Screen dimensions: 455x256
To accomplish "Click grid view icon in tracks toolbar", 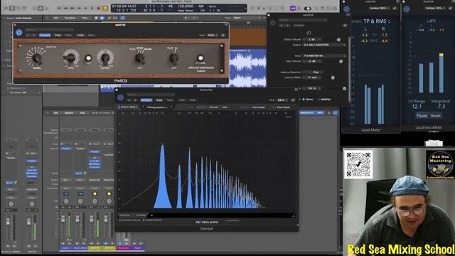I will 96,18.
